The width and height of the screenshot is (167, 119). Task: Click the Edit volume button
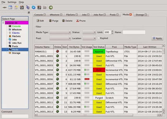40,21
